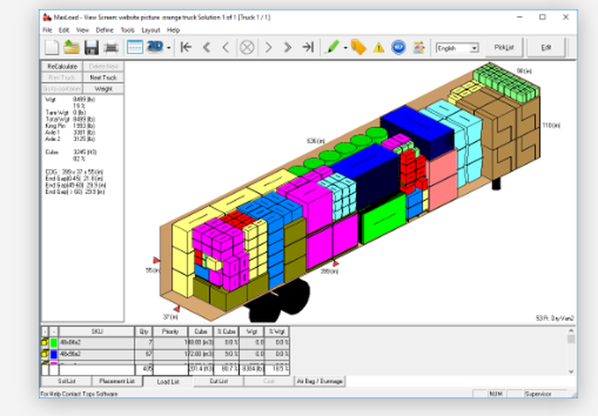Click the single-right next arrow
598x416 pixels.
269,47
